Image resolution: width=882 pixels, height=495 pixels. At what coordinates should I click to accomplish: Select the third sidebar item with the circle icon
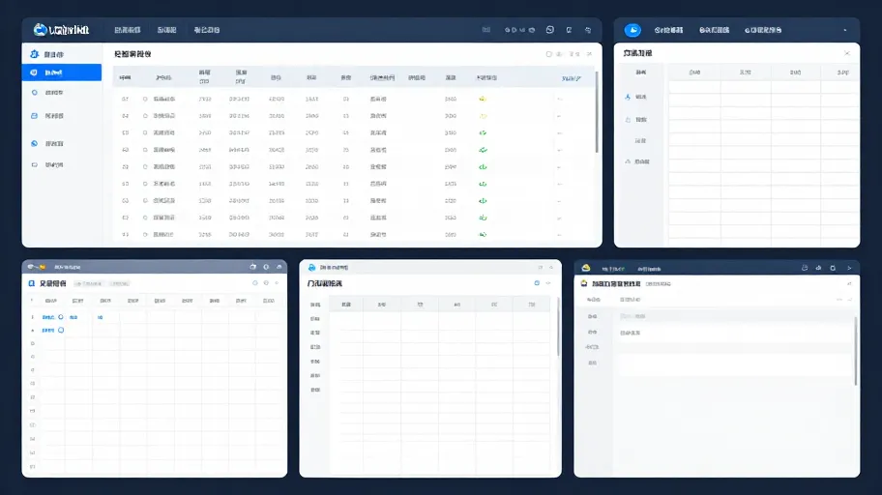point(62,92)
